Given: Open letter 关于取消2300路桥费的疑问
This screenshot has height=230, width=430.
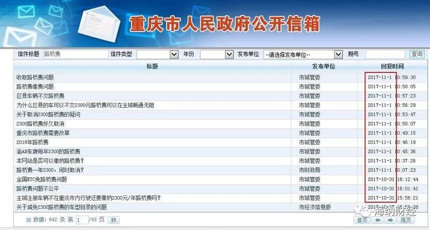Looking at the screenshot, I should [x=48, y=115].
